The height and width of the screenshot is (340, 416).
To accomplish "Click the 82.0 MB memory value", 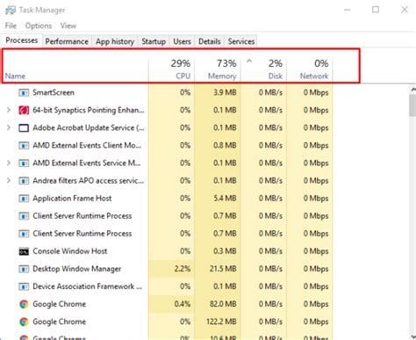I will click(223, 304).
